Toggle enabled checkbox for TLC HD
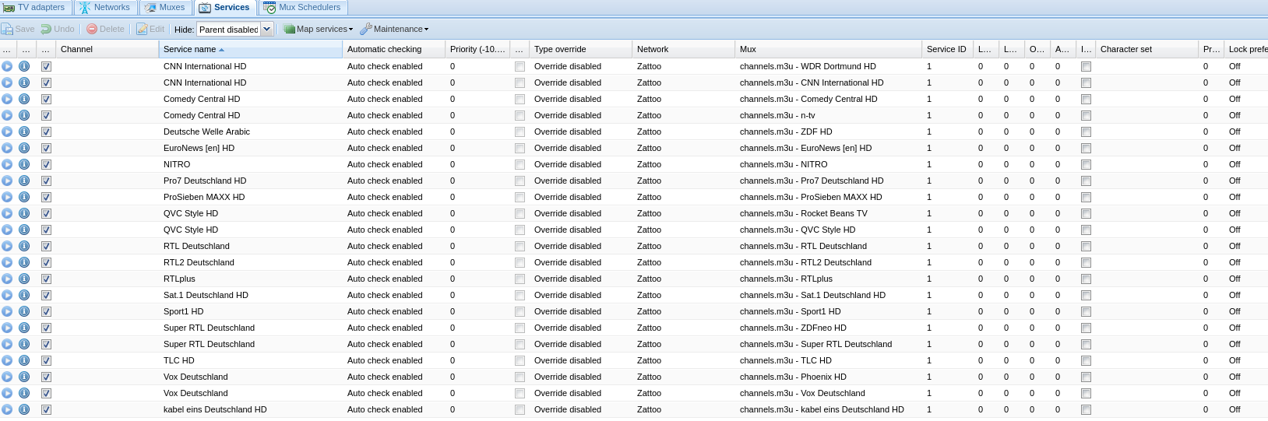1268x421 pixels. click(46, 360)
